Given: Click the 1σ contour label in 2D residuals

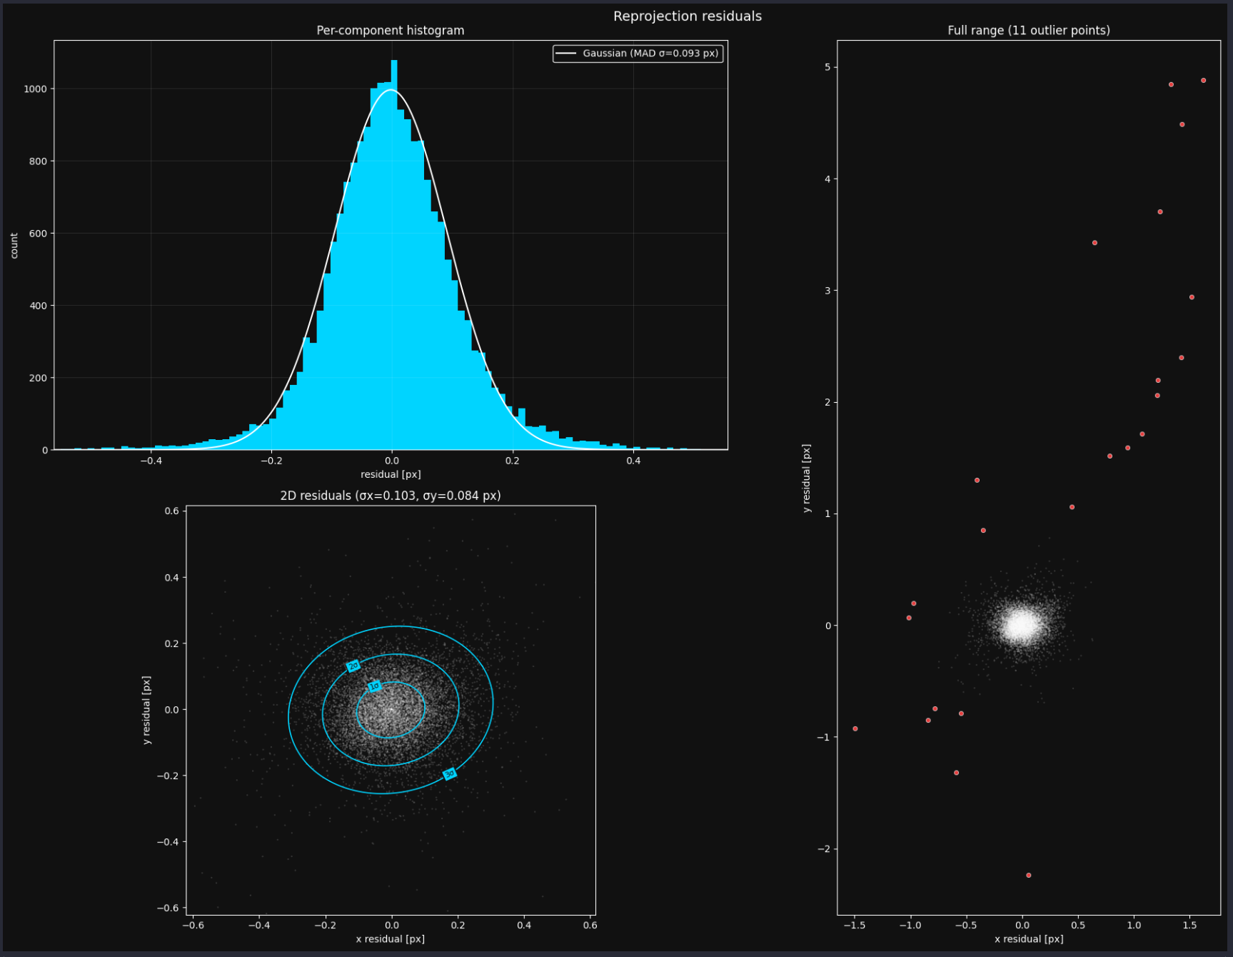Looking at the screenshot, I should 374,686.
